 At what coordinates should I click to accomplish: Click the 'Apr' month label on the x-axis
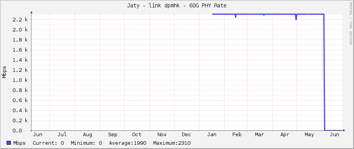coord(285,135)
